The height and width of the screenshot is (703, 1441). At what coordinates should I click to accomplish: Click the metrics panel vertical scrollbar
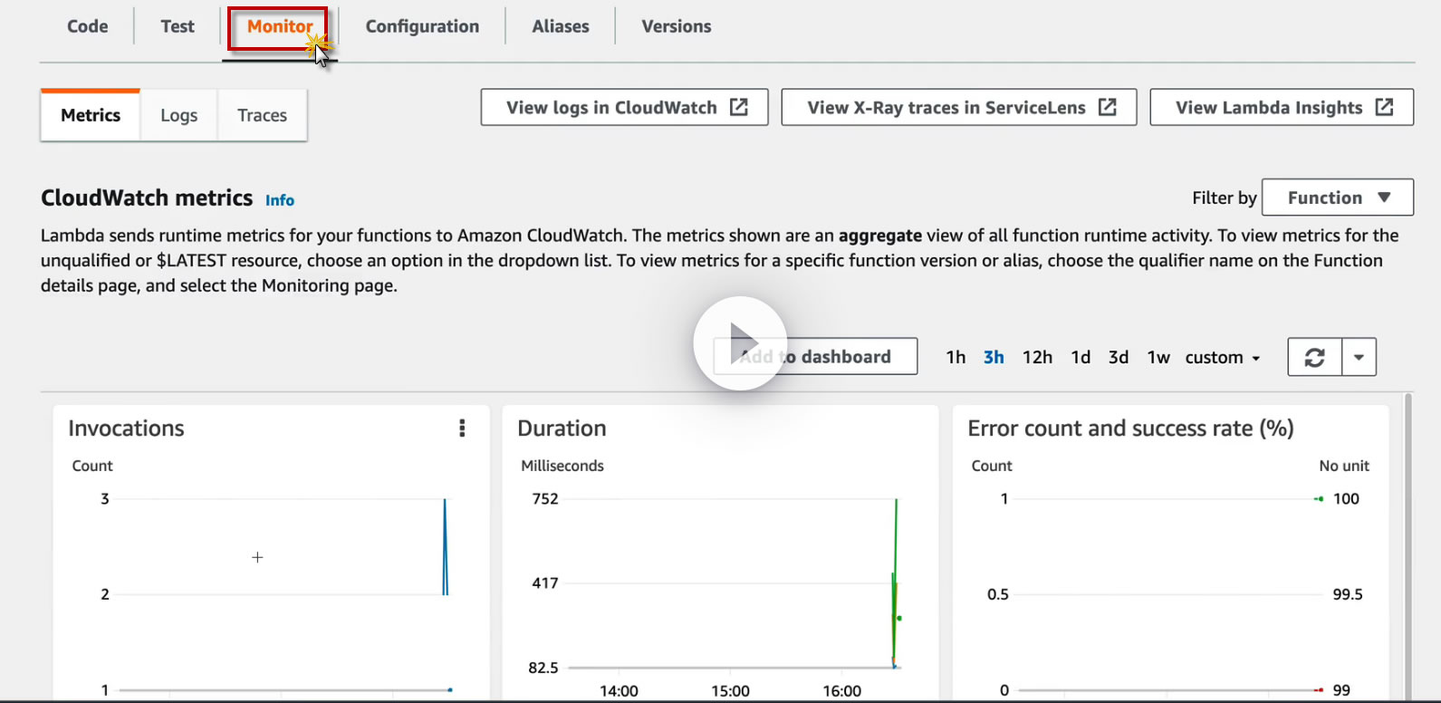[1407, 544]
